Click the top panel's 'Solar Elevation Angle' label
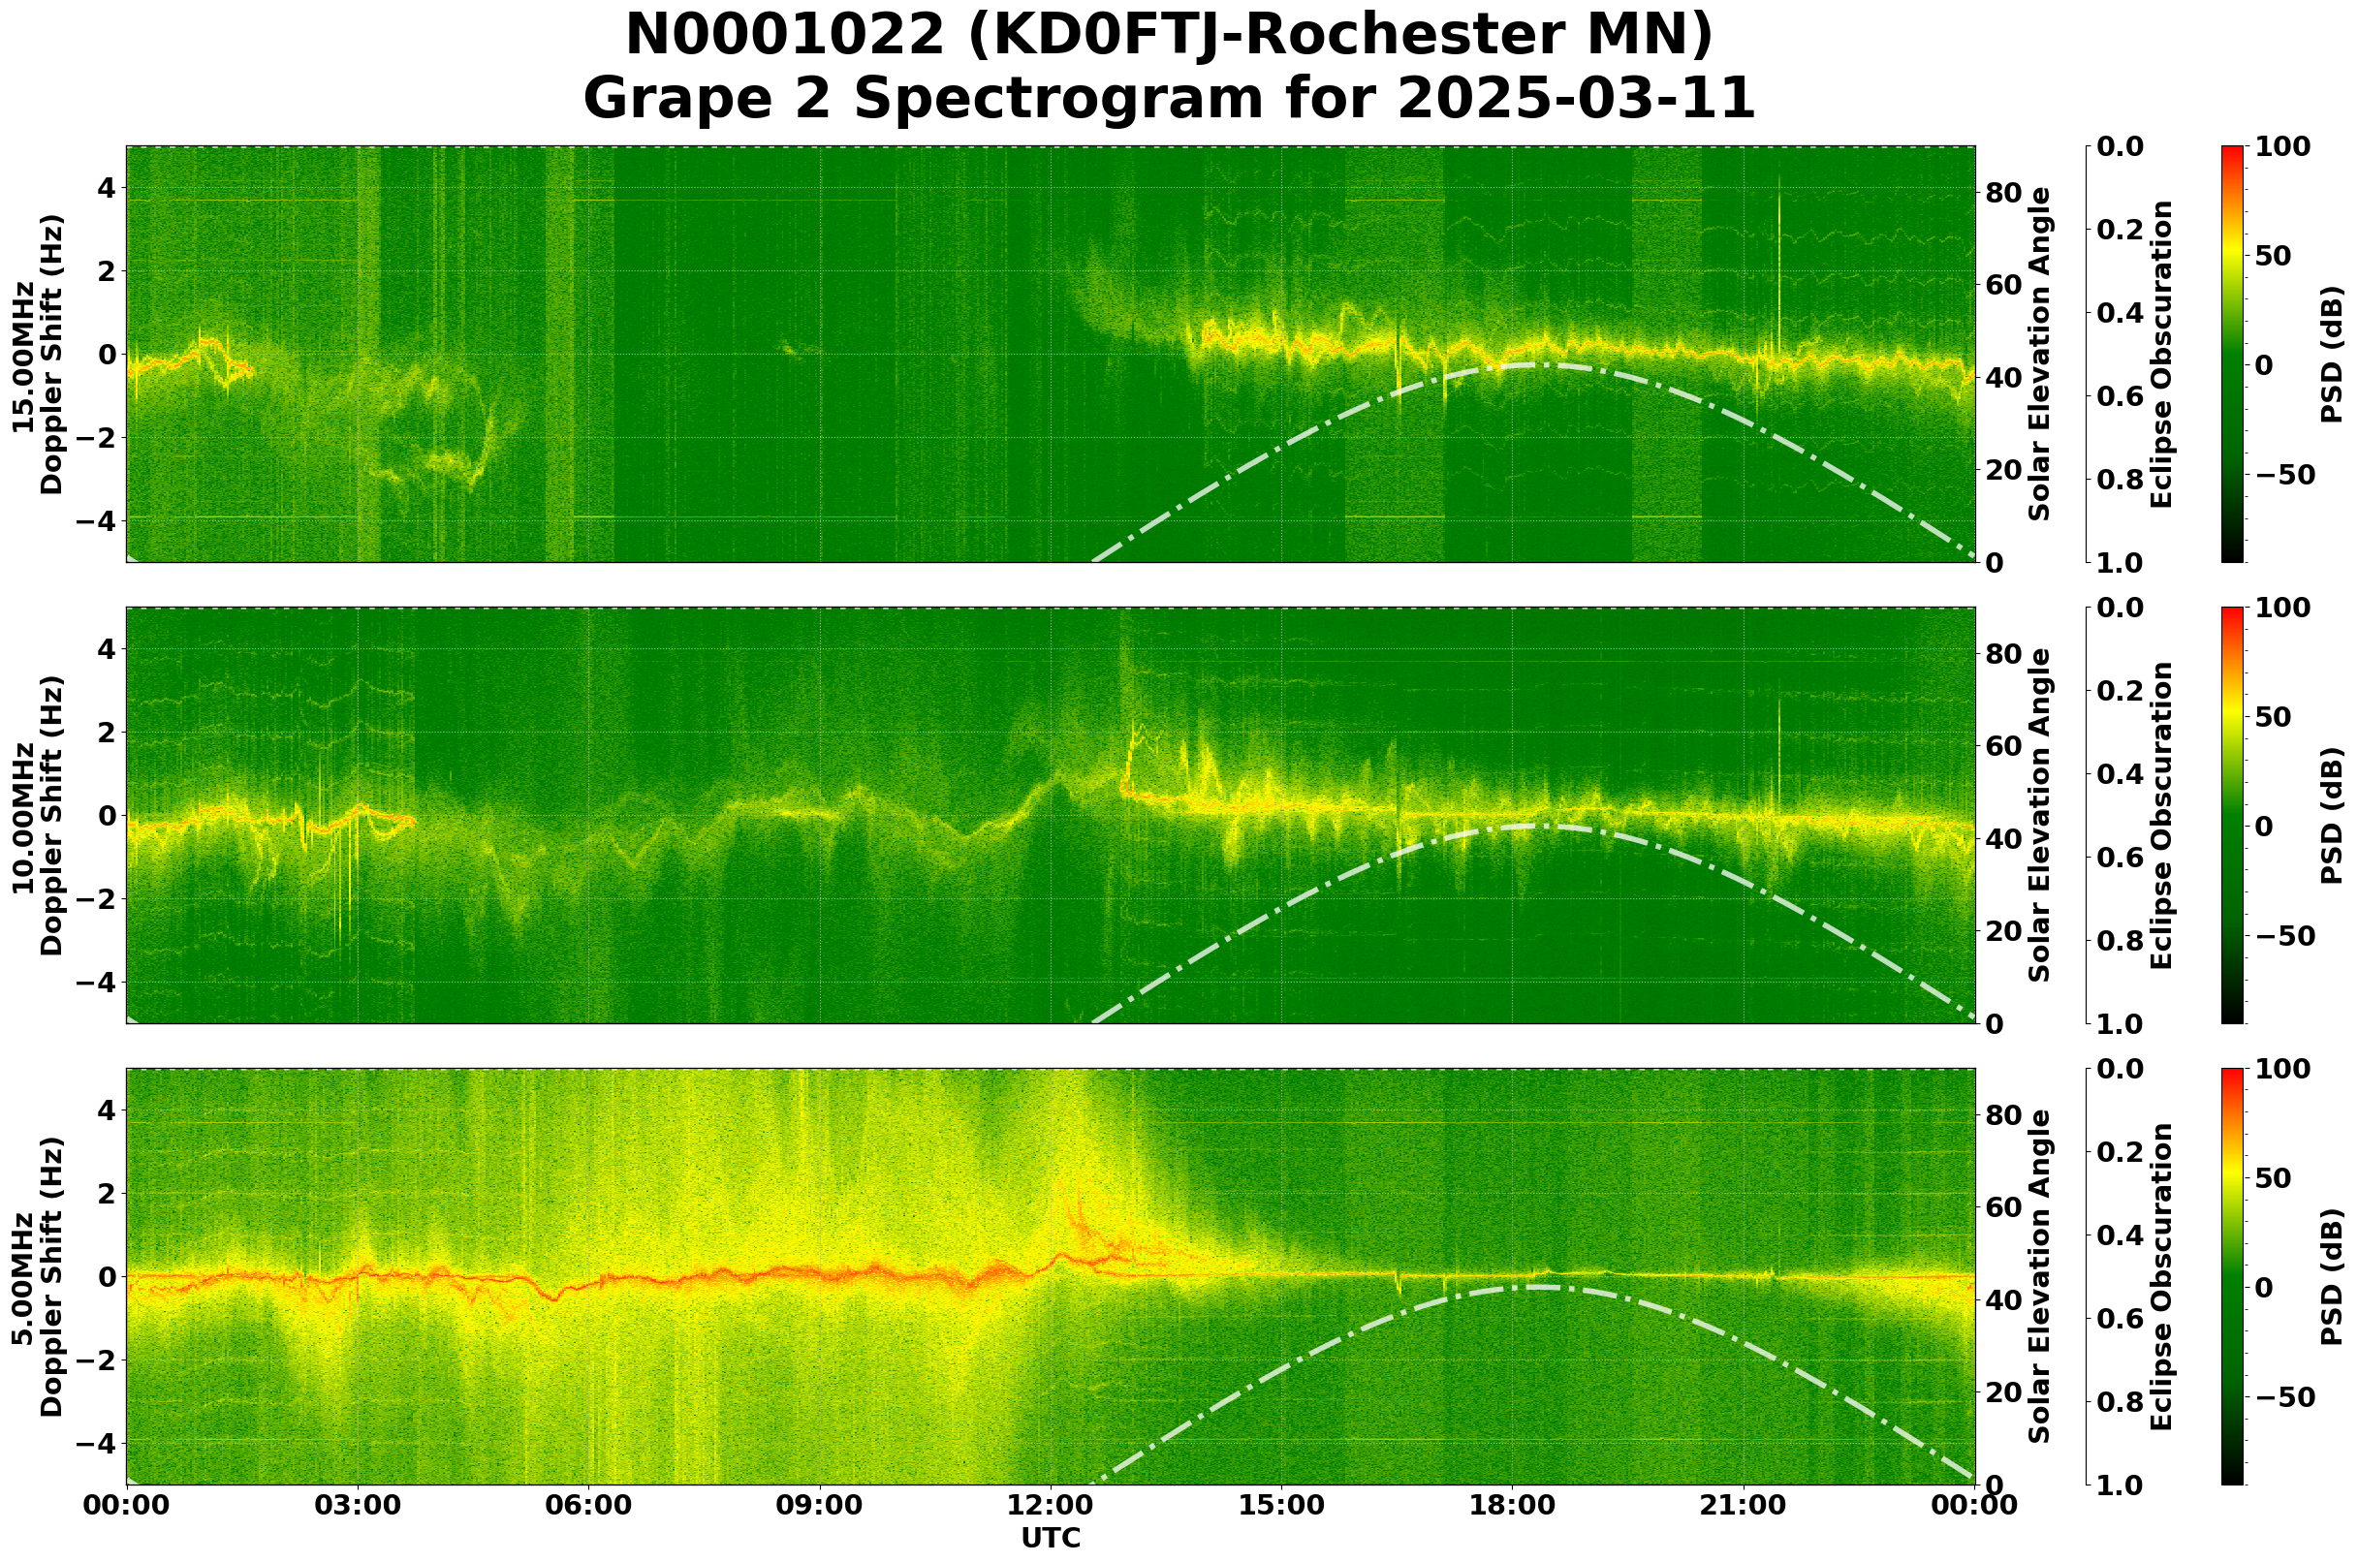2358x1563 pixels. pos(2040,354)
